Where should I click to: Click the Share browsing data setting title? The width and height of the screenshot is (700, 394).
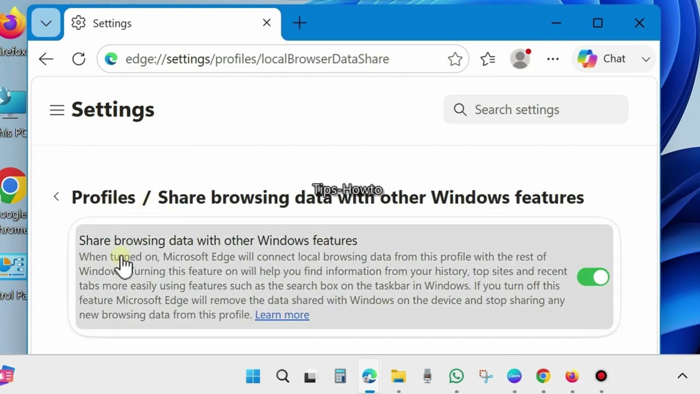(218, 240)
